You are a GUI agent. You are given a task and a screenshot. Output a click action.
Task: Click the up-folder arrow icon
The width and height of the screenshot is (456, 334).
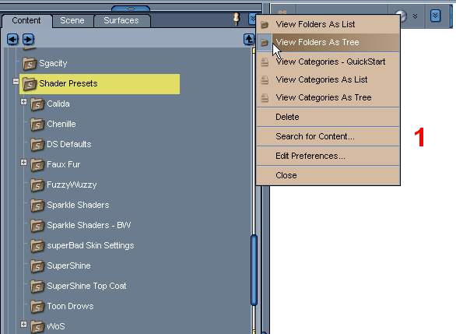249,39
